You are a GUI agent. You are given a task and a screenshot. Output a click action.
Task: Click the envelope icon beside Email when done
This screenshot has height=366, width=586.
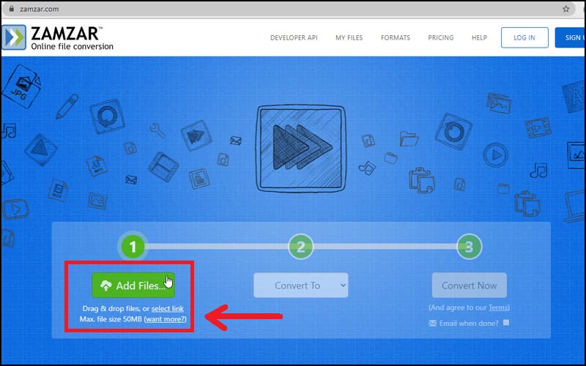[x=432, y=323]
